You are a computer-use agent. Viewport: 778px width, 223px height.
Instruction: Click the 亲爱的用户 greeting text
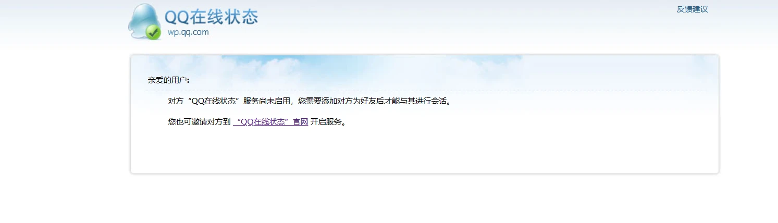click(168, 80)
